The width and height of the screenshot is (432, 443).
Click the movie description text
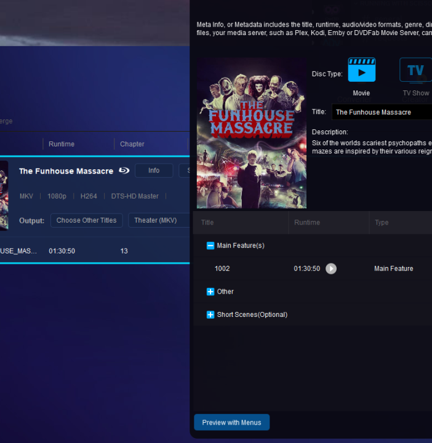click(x=372, y=147)
